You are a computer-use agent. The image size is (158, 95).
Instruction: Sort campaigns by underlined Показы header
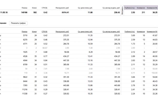pos(24,32)
